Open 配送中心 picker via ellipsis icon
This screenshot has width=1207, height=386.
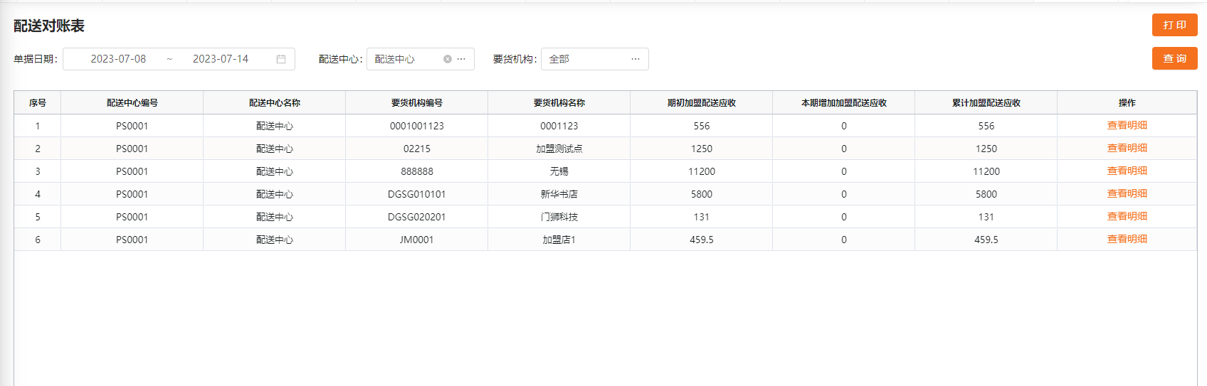pyautogui.click(x=461, y=59)
